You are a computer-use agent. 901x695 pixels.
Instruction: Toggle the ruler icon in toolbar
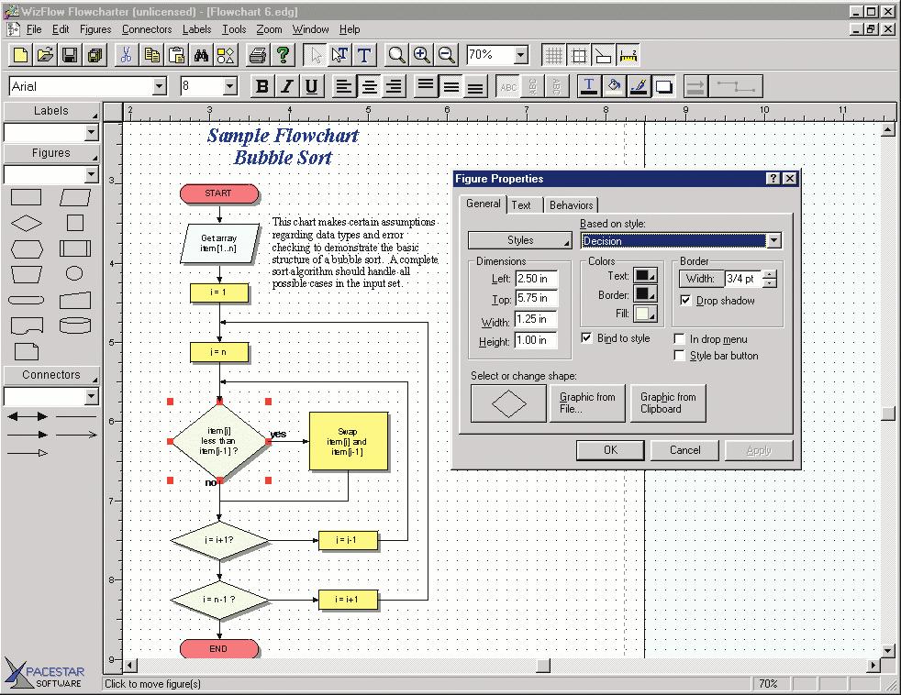click(628, 55)
